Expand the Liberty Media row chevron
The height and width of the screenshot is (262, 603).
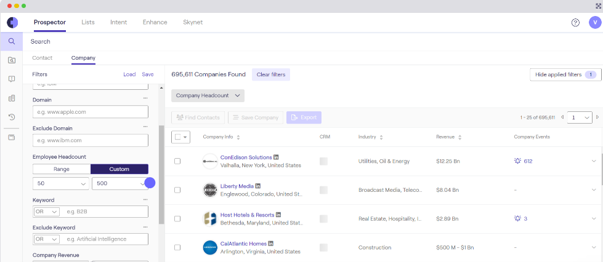tap(594, 190)
